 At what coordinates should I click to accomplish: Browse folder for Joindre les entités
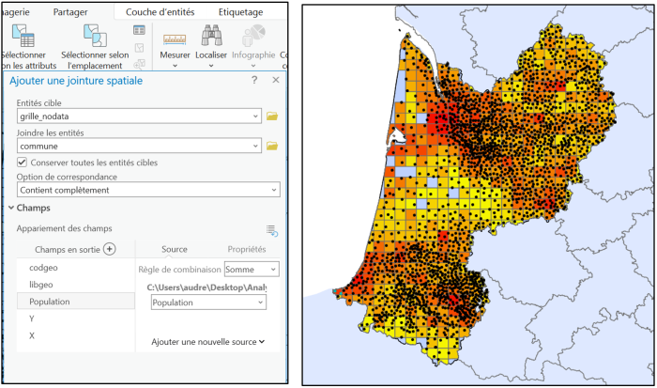click(x=272, y=146)
